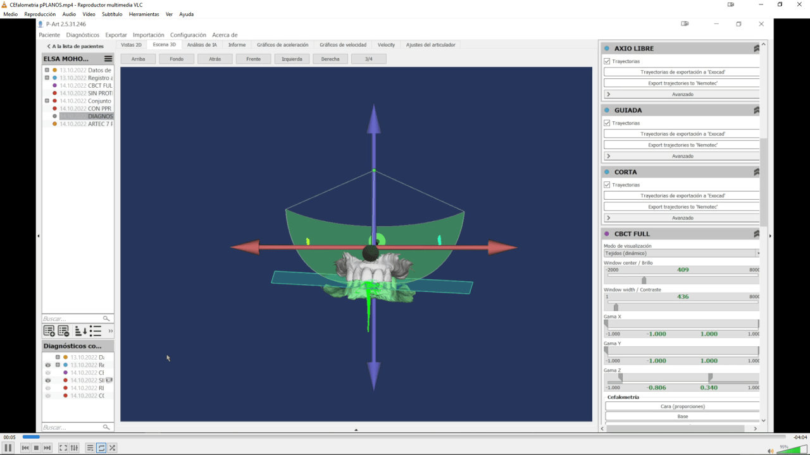Click the up arrow below the 3D viewport
The image size is (810, 455).
point(356,430)
